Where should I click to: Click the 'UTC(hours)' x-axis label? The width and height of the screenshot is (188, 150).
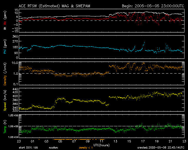pos(101,145)
